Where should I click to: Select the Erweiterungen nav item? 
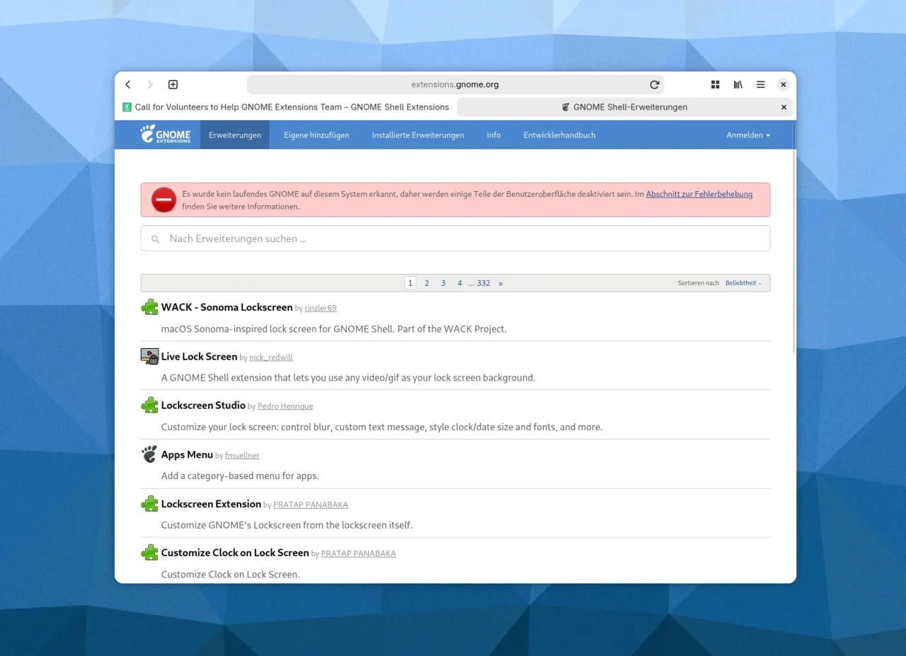pos(235,135)
